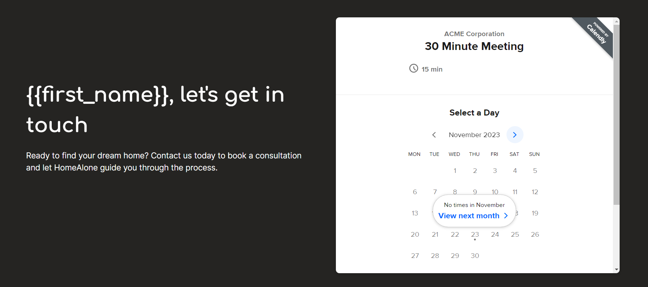Choose November 5 on the calendar
Screen dimensions: 648x287
(535, 171)
